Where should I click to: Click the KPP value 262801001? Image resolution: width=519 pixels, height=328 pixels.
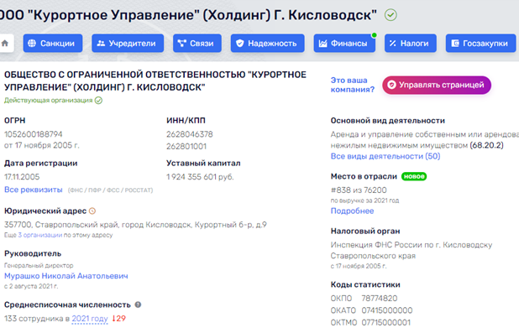coord(186,146)
